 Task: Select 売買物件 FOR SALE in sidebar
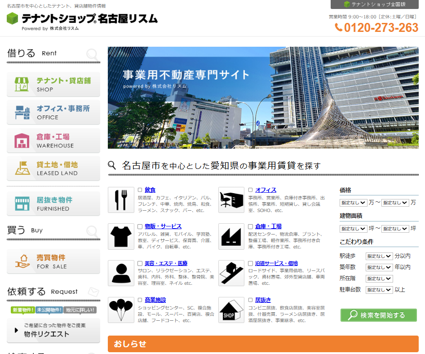click(53, 261)
